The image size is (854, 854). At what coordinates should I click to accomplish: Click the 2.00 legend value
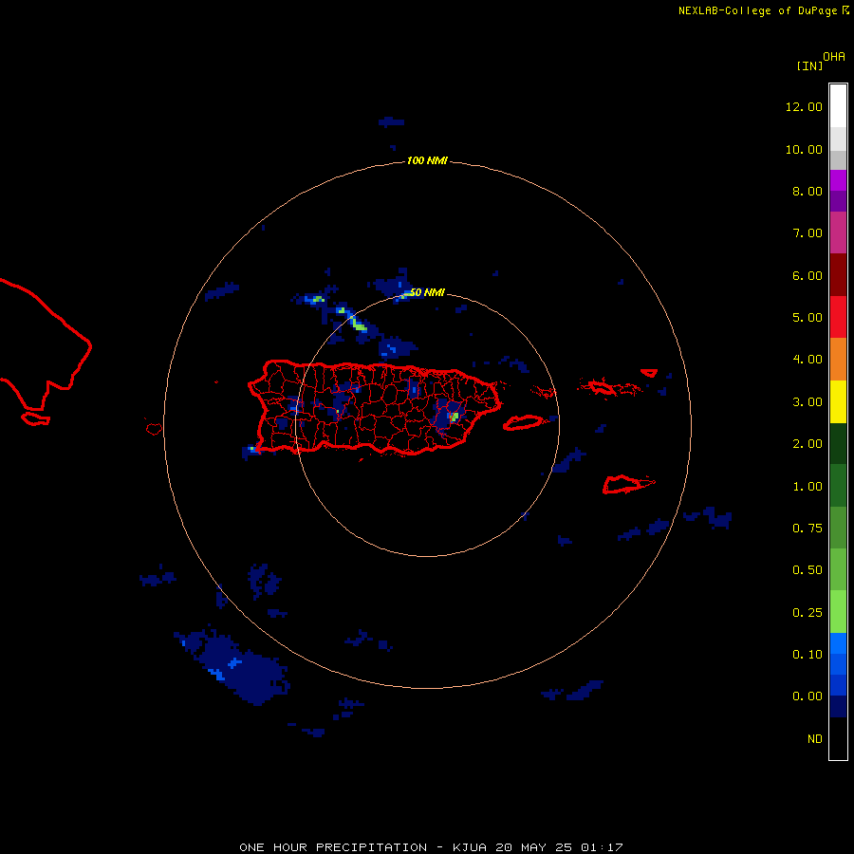(808, 444)
